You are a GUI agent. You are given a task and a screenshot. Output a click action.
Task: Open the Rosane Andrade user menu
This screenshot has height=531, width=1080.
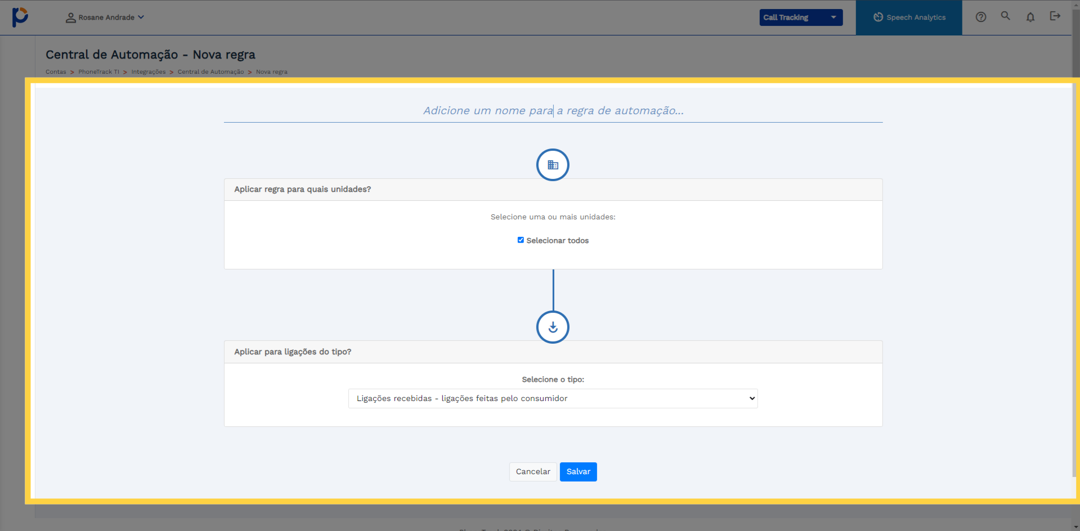105,17
